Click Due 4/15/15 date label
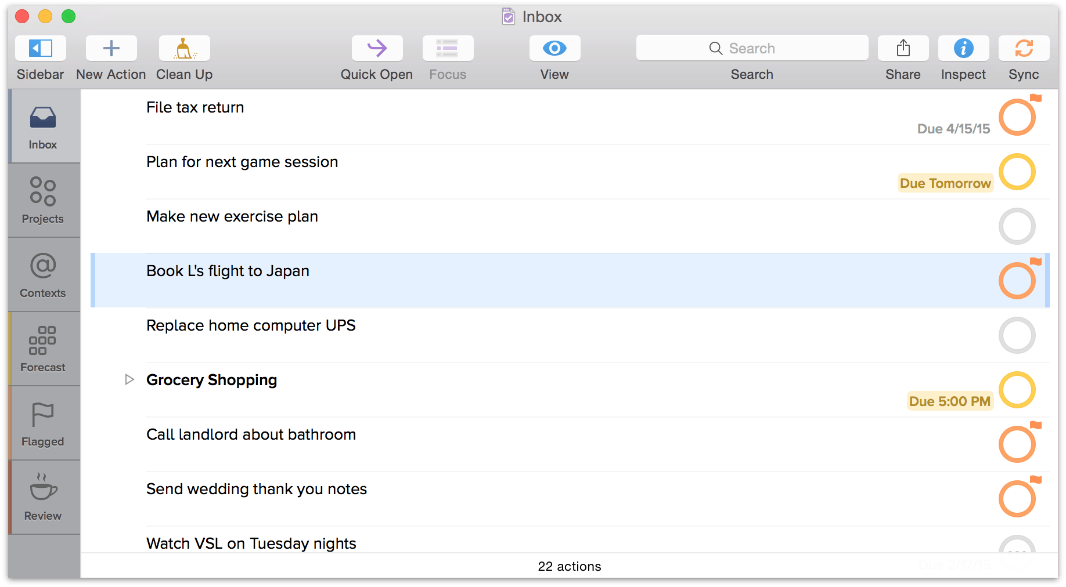This screenshot has width=1066, height=587. (953, 129)
